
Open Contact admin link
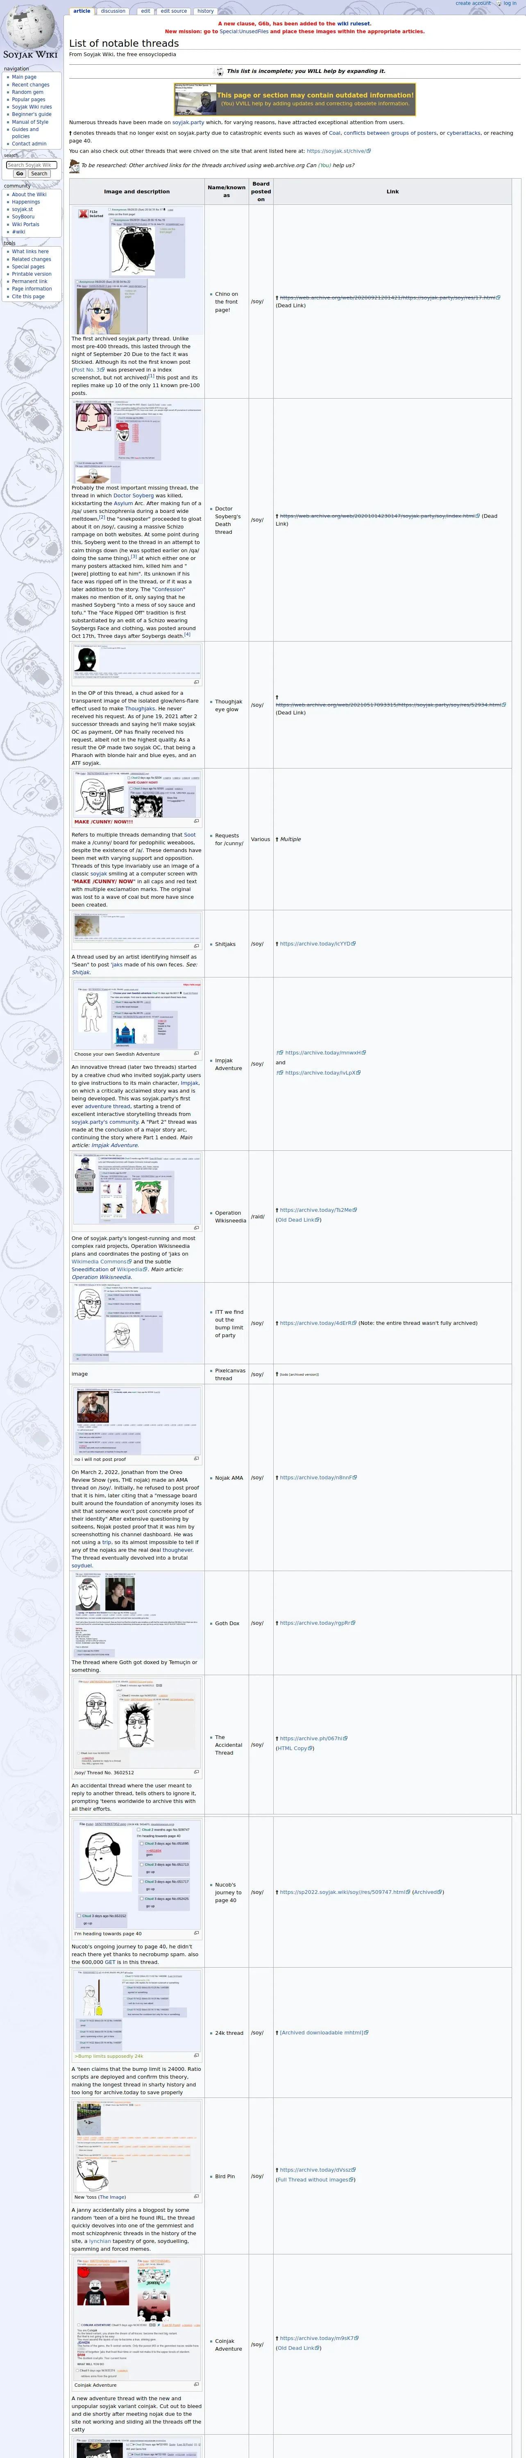point(29,144)
